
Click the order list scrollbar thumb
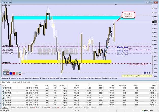tap(158, 95)
